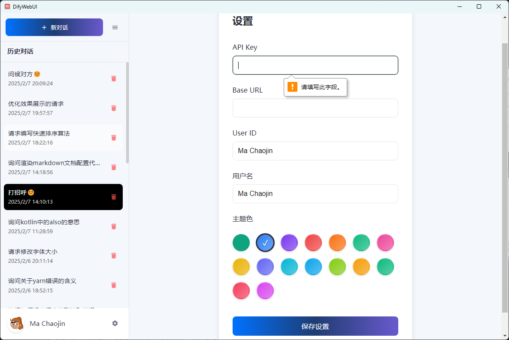The height and width of the screenshot is (340, 509).
Task: Click the User ID field containing Ma Chaojin
Action: click(315, 151)
